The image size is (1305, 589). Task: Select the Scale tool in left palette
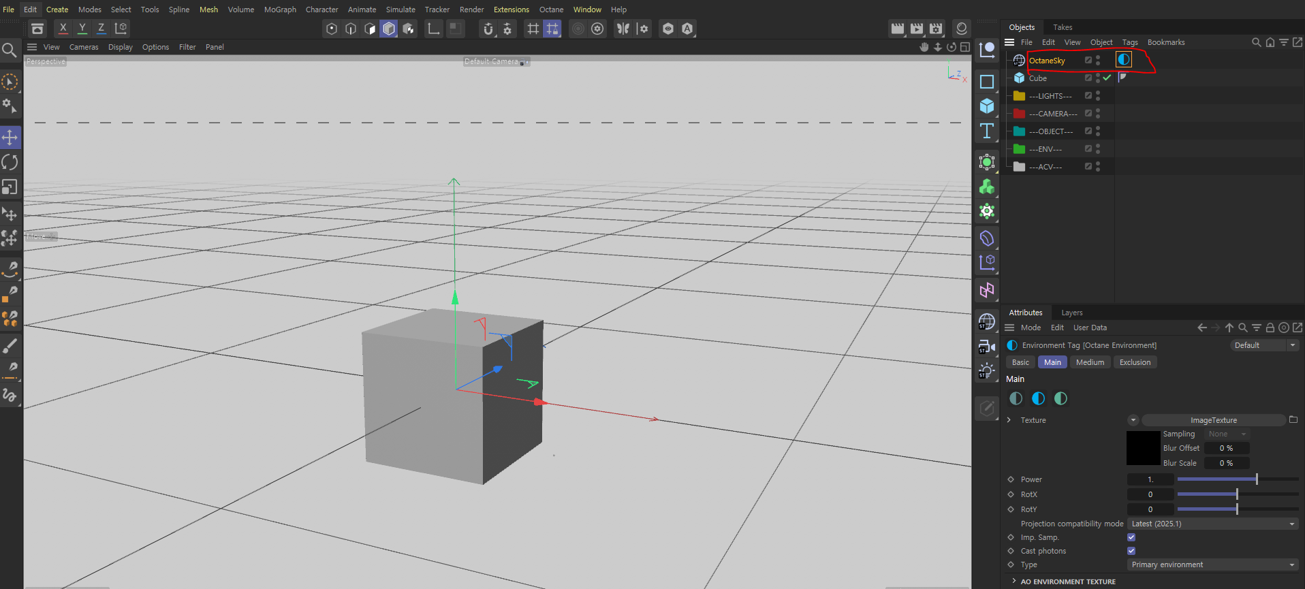(10, 187)
